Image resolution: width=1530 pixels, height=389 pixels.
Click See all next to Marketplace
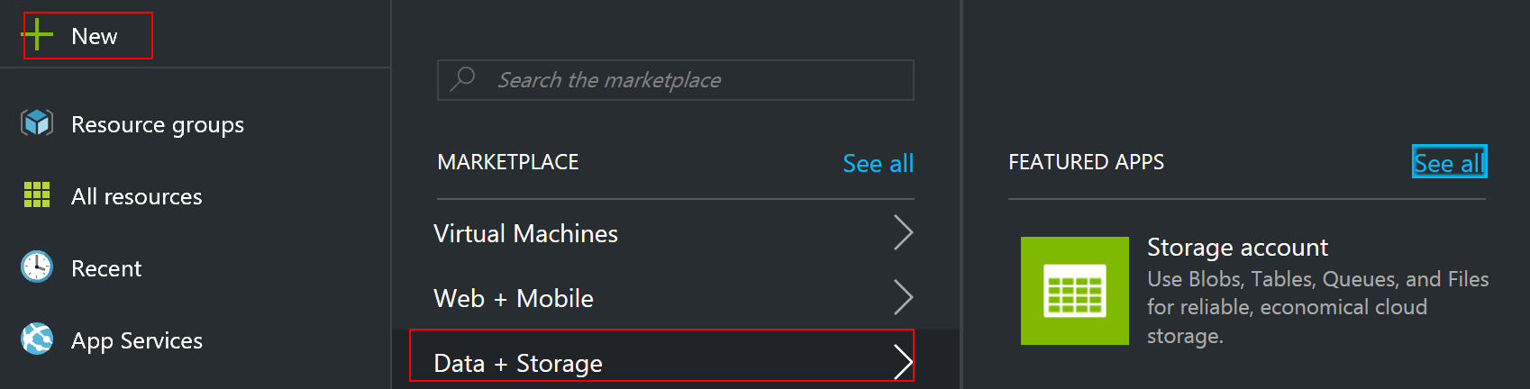tap(878, 163)
